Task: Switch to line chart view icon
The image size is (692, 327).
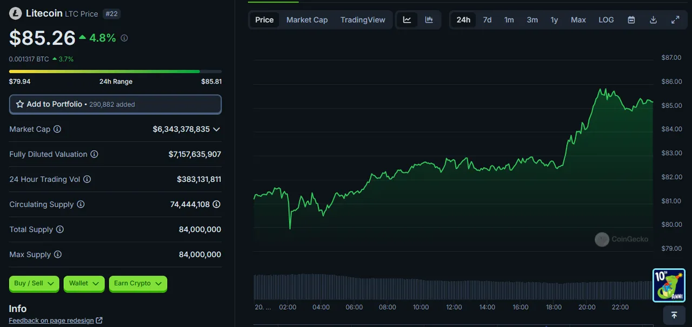Action: pos(407,20)
